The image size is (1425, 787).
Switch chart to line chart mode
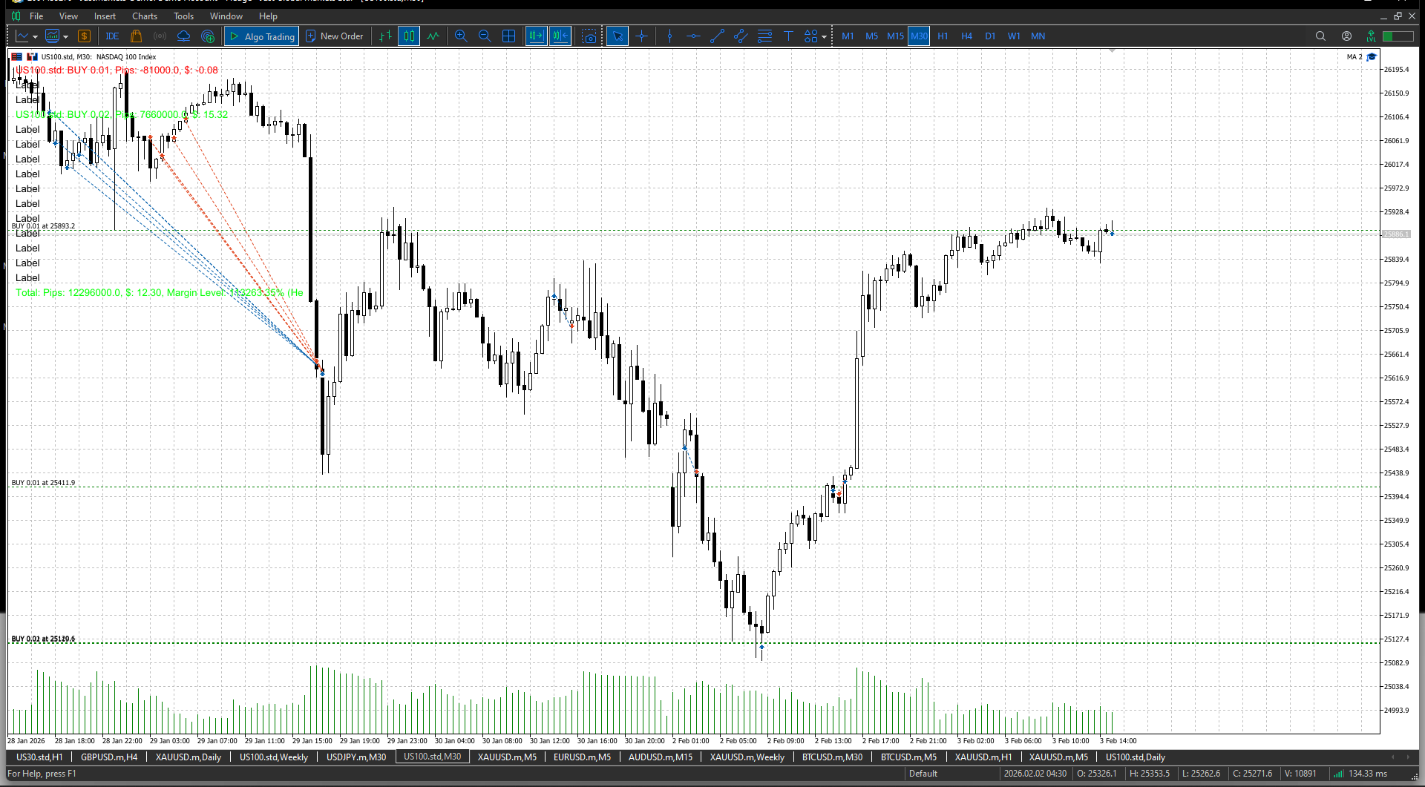tap(433, 36)
